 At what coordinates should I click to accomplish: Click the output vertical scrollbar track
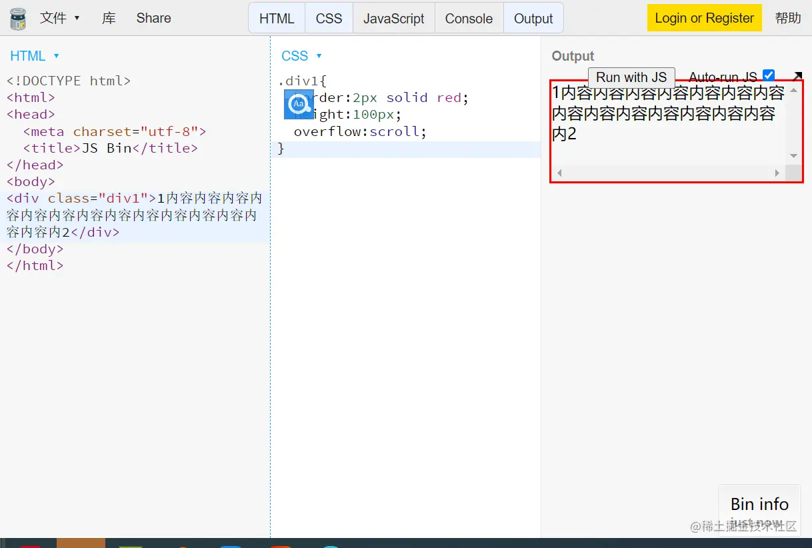pyautogui.click(x=793, y=123)
